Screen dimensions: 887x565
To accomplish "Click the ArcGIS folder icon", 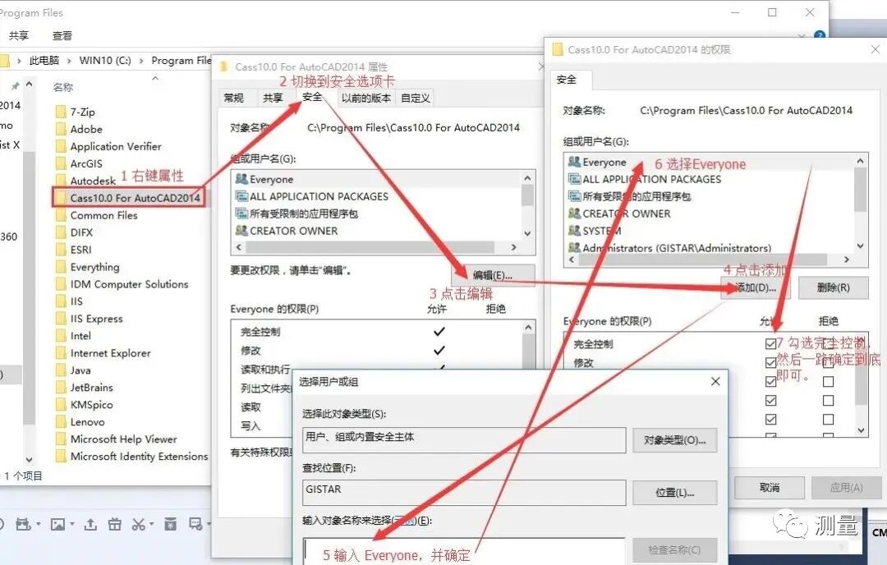I will tap(61, 163).
